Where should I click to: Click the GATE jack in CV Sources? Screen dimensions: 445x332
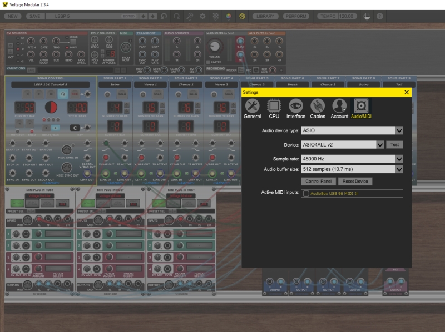click(x=43, y=41)
